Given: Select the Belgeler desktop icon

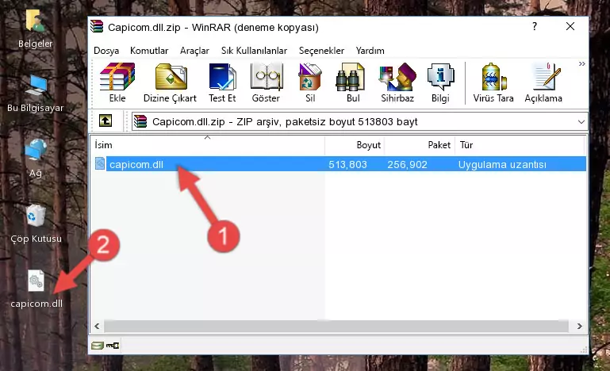Looking at the screenshot, I should pos(36,29).
